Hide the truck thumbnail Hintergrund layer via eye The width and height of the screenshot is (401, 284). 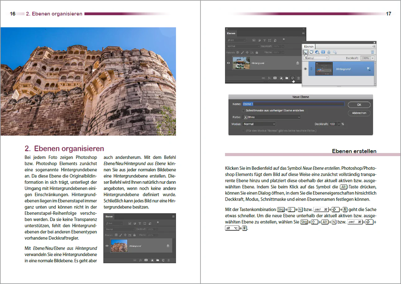click(228, 63)
